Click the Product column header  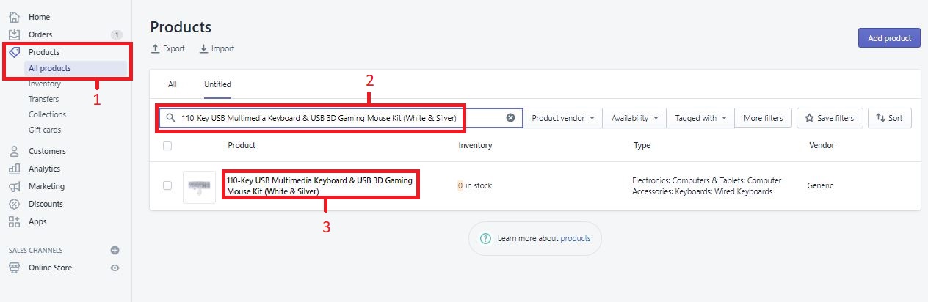[x=242, y=145]
